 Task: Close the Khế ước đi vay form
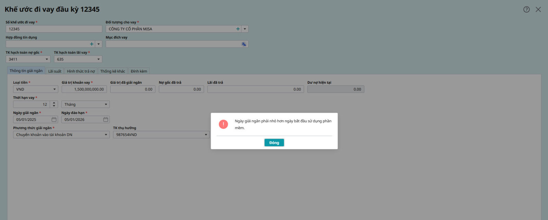(x=538, y=10)
